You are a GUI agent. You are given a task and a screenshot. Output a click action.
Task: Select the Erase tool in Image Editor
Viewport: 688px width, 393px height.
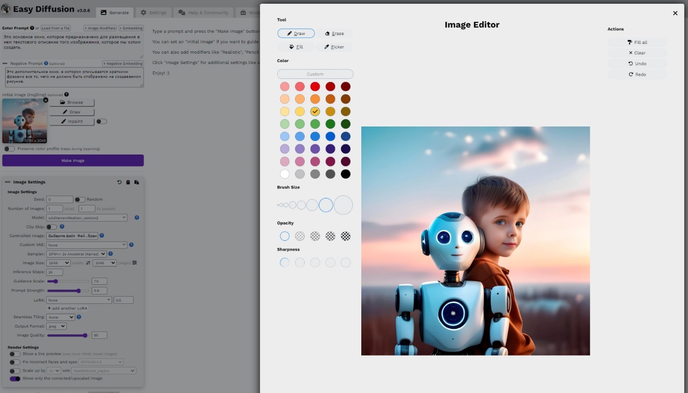[334, 34]
